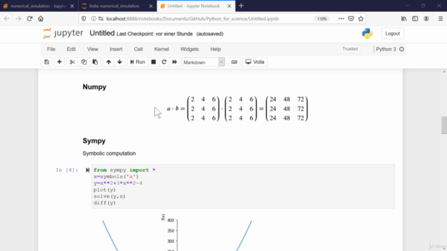The width and height of the screenshot is (447, 251).
Task: Reload the current page
Action: 29,19
